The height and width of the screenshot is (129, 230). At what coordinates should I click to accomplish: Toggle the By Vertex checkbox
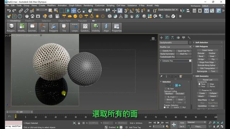click(166, 89)
